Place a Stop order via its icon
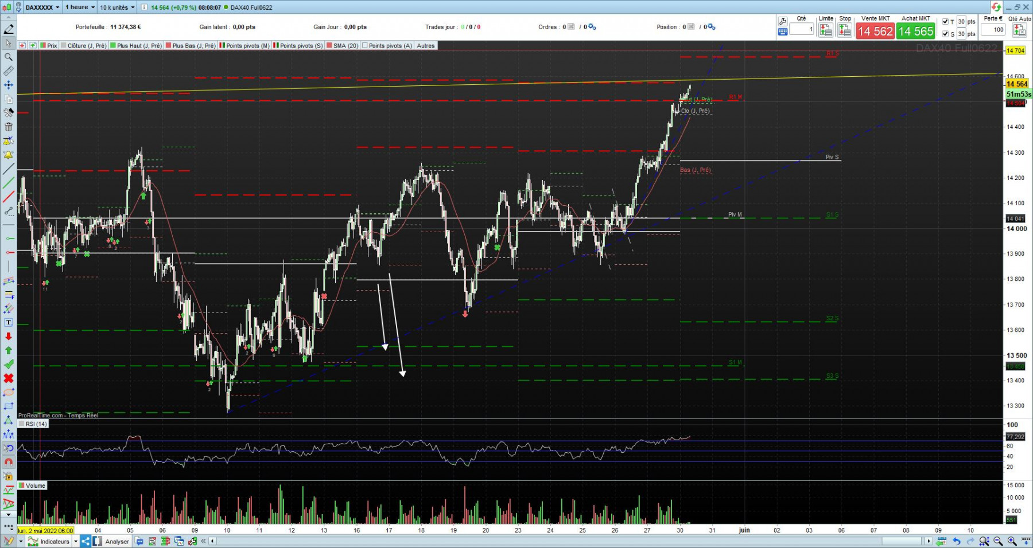 click(x=845, y=30)
